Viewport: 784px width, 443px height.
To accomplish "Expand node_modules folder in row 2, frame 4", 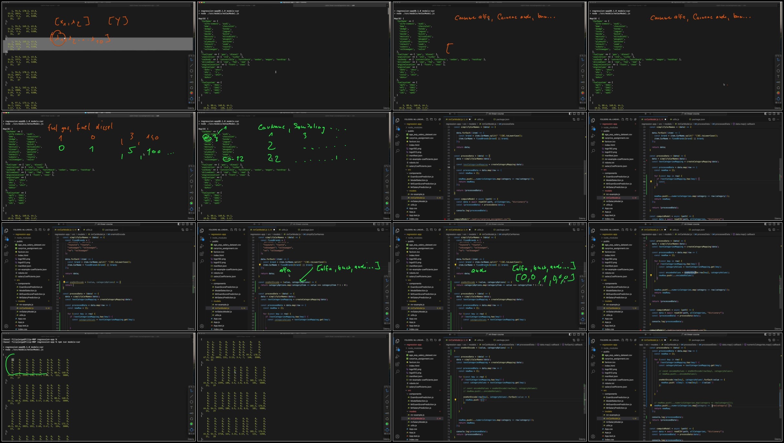I will click(x=609, y=127).
